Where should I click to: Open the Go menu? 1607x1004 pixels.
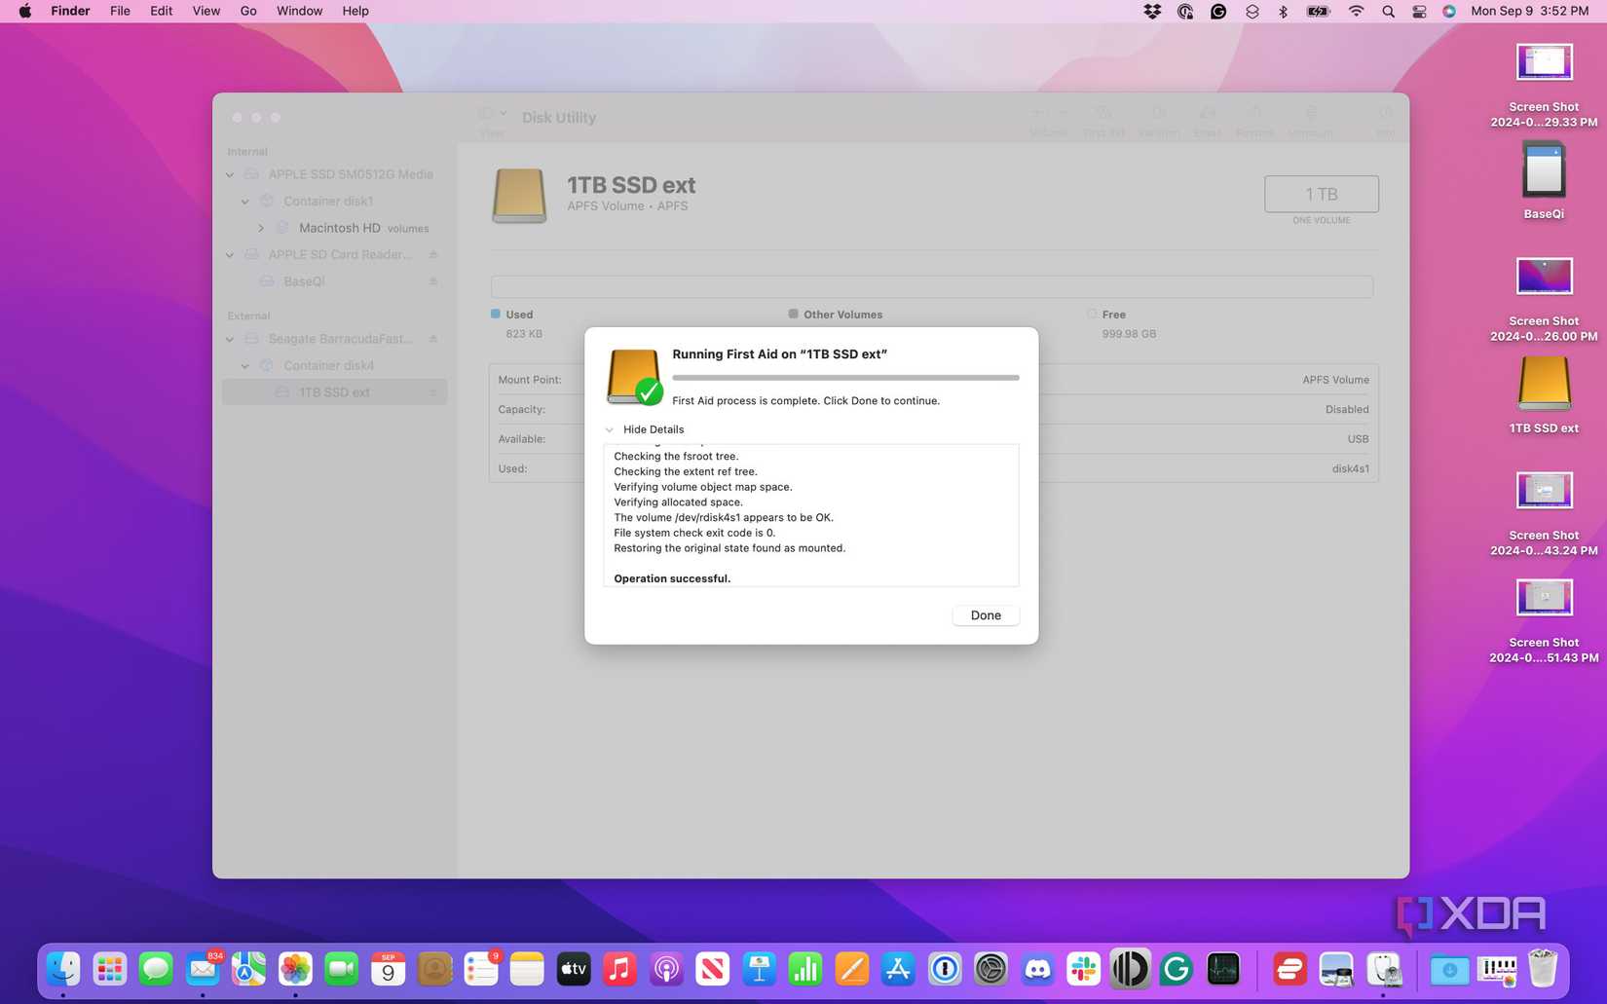(x=248, y=11)
